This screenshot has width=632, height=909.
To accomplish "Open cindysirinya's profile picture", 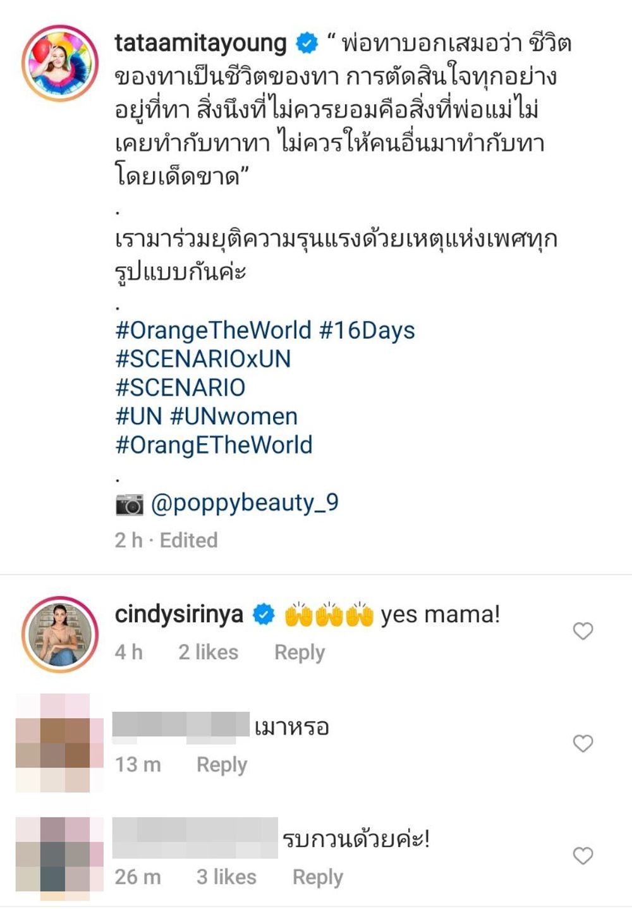I will [60, 634].
